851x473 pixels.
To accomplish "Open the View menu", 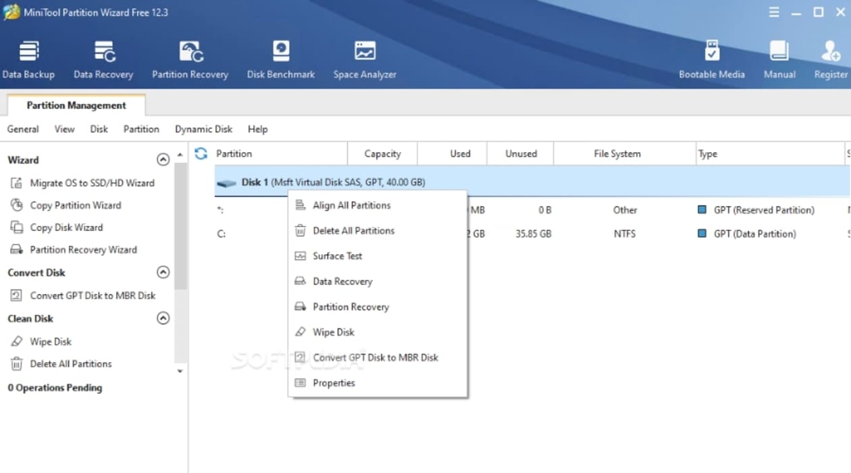I will pos(65,129).
